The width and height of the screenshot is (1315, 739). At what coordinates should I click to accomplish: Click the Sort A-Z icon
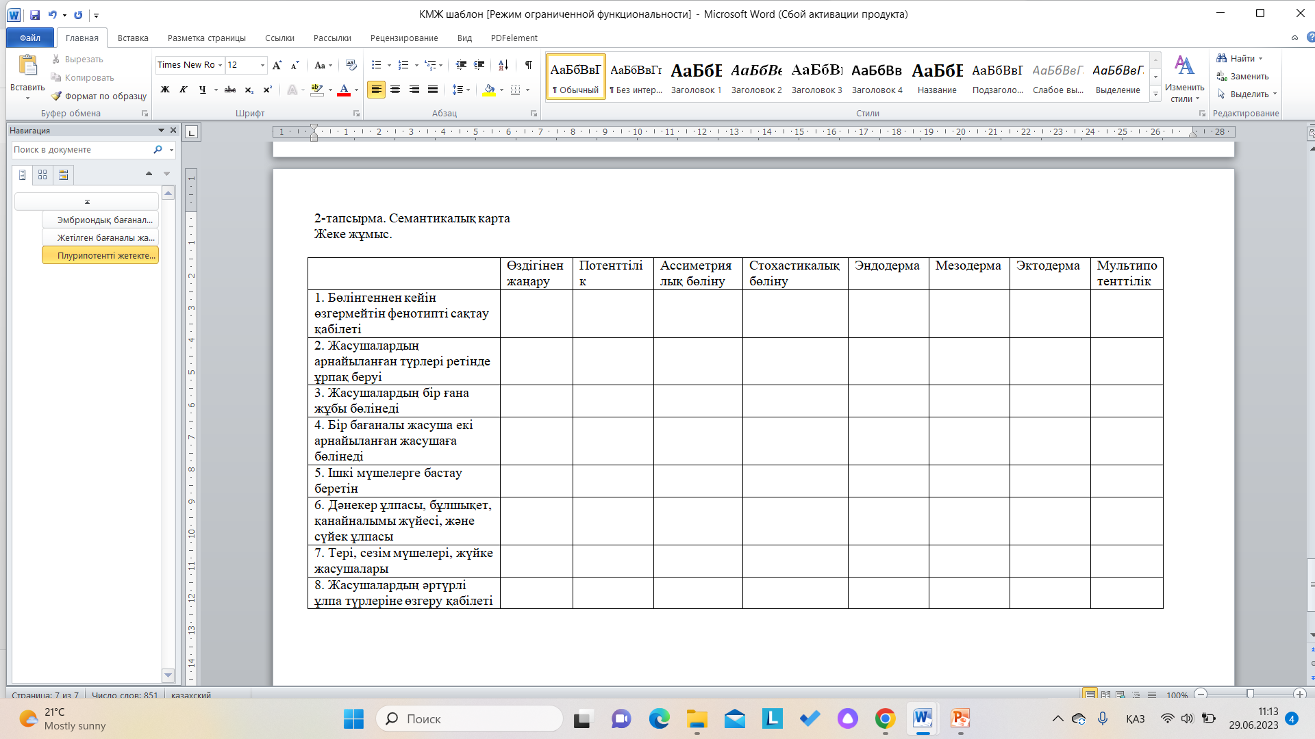503,65
